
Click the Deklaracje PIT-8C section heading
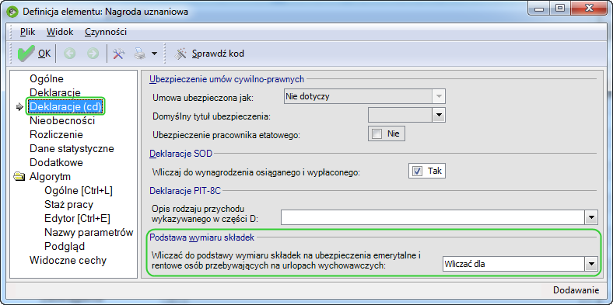click(185, 191)
